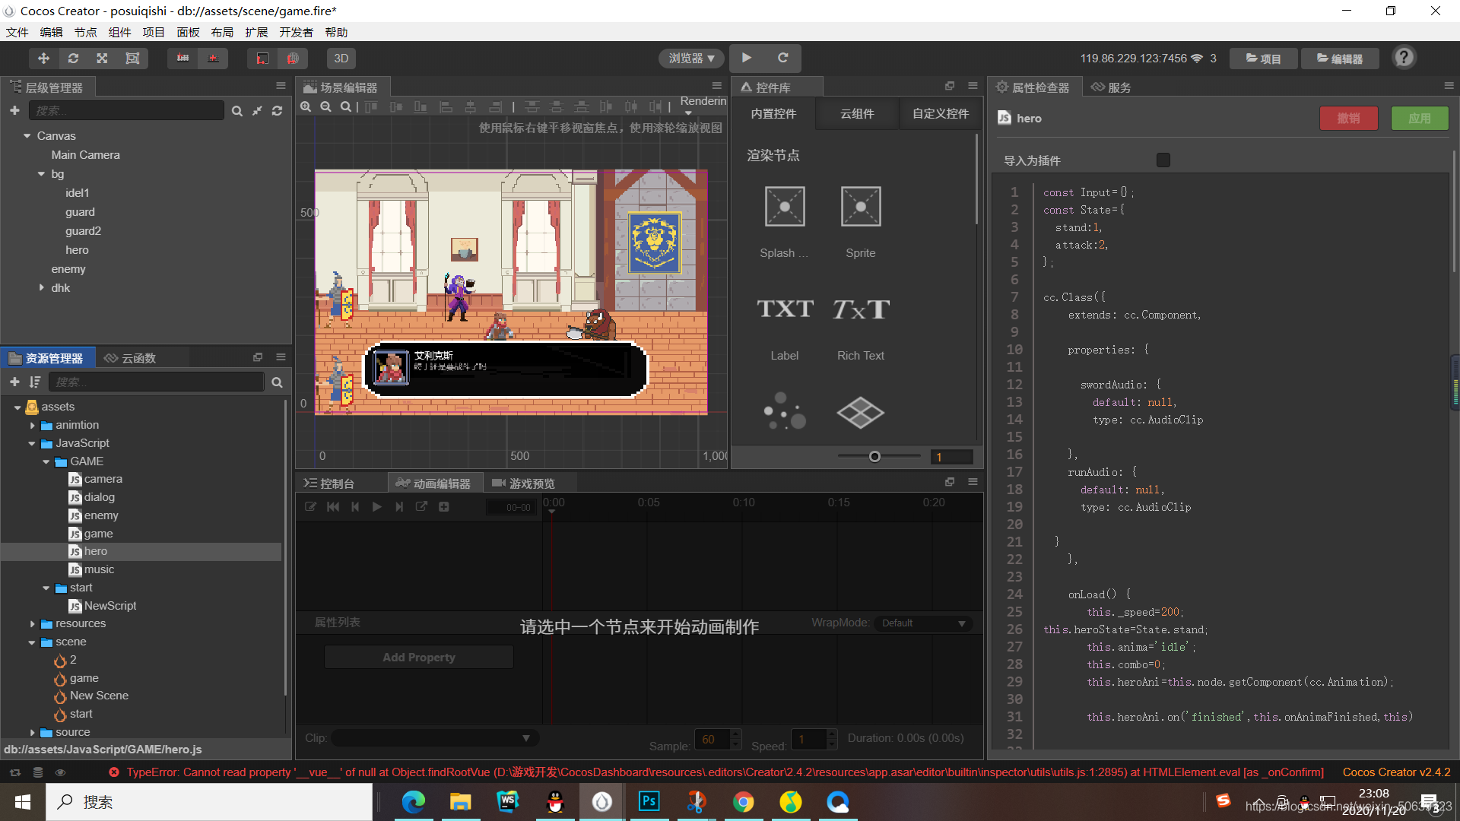This screenshot has width=1460, height=821.
Task: Select the enemy script file
Action: click(101, 515)
